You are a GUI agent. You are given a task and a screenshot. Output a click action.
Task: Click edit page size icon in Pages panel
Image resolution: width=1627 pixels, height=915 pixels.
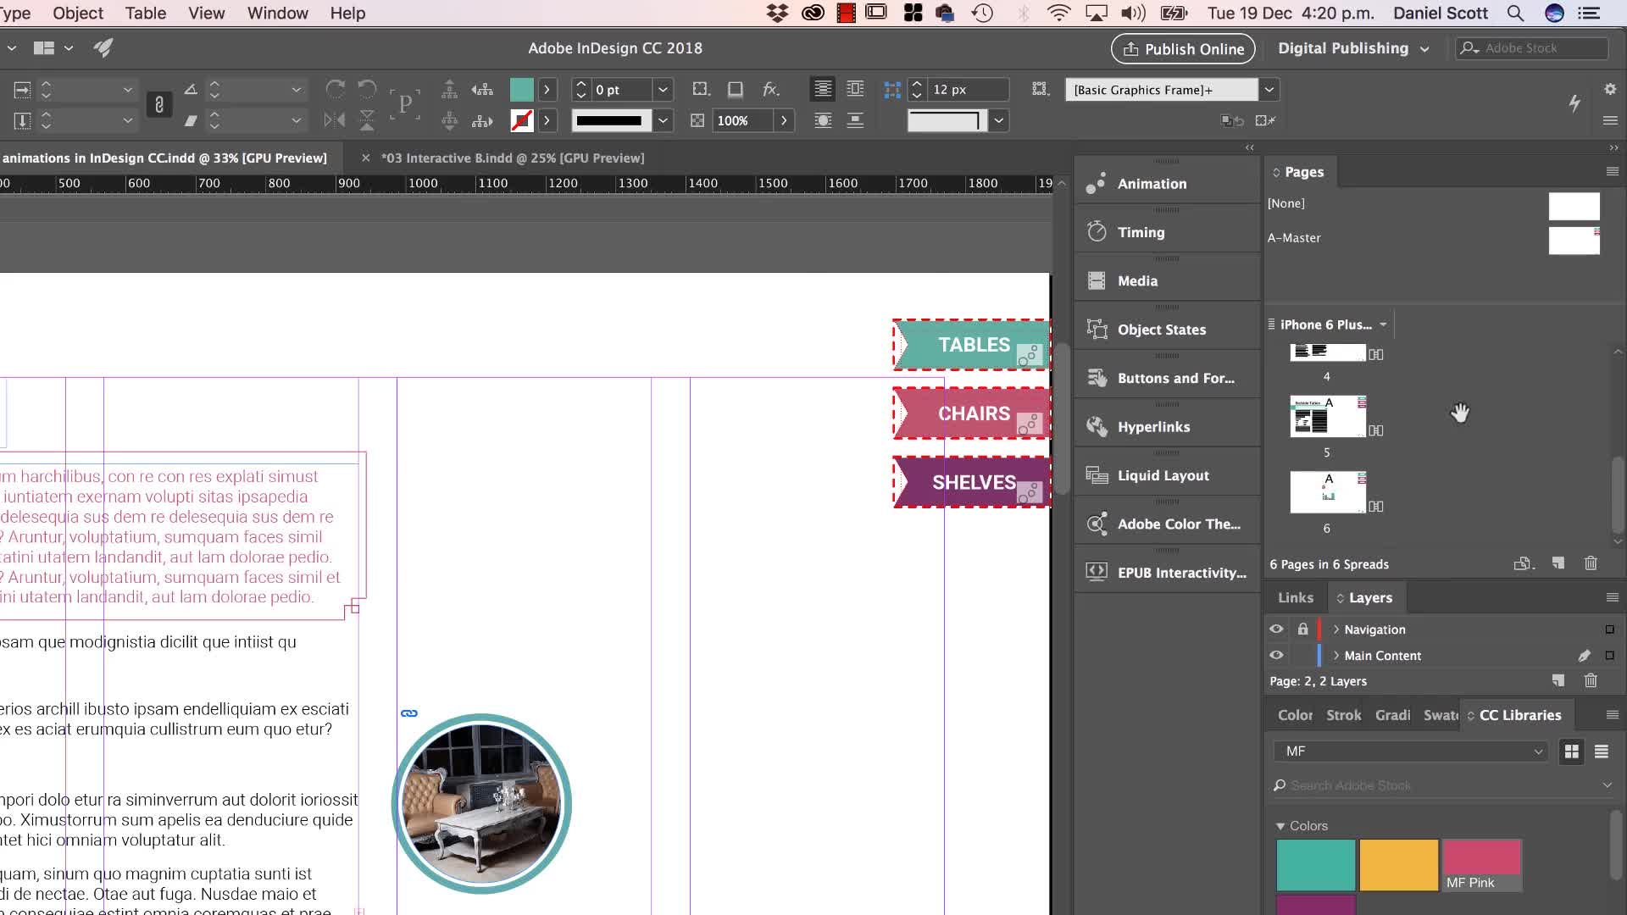pos(1524,563)
